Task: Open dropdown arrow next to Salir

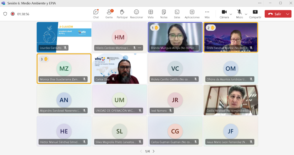Action: point(287,14)
